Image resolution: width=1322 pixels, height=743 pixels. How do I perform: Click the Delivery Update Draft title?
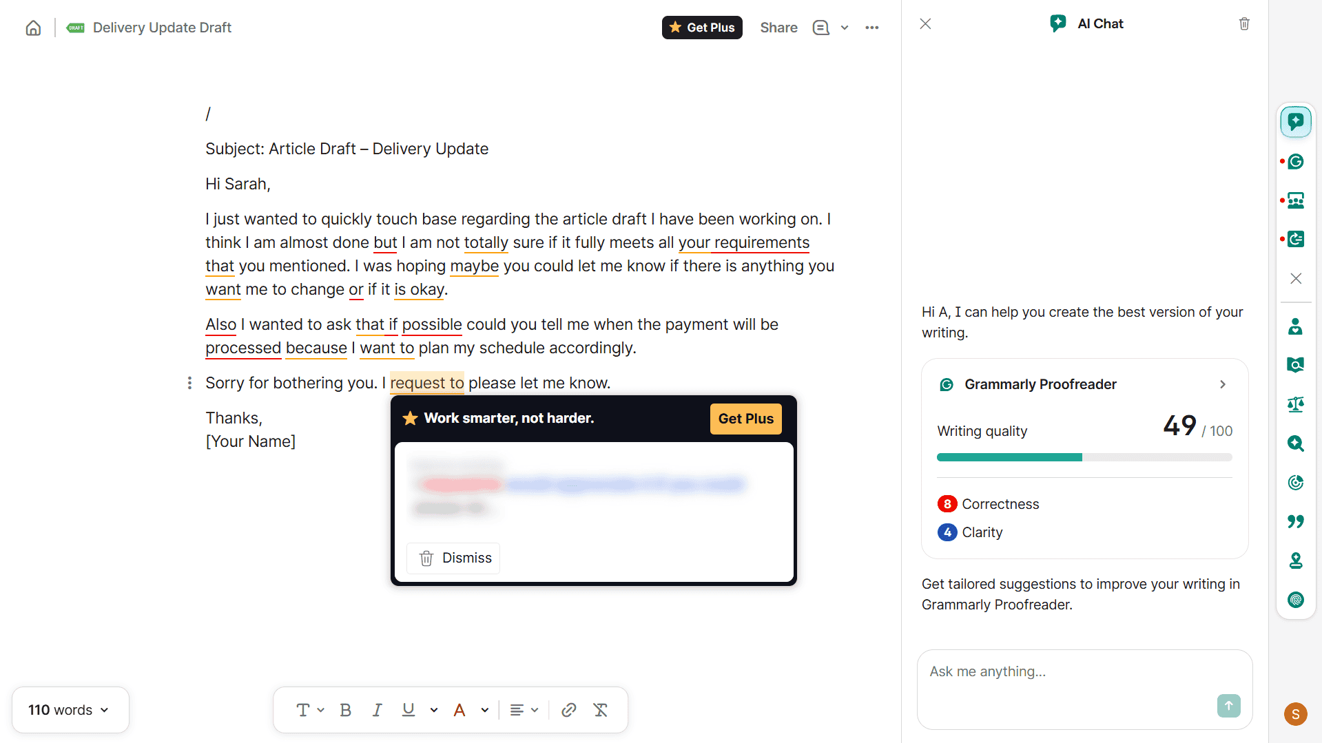[162, 28]
